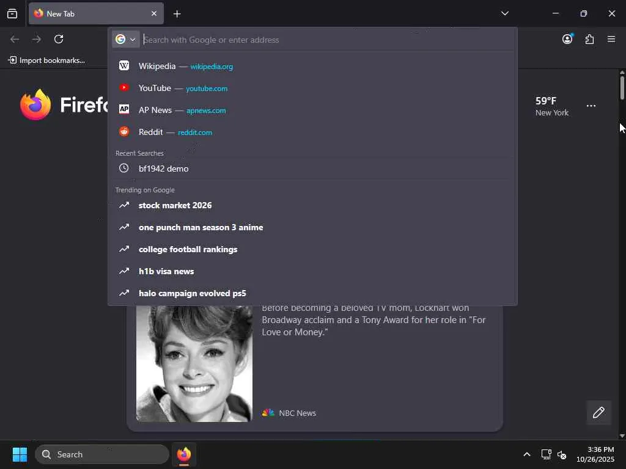
Task: Open the Wikipedia suggestion
Action: (x=312, y=66)
